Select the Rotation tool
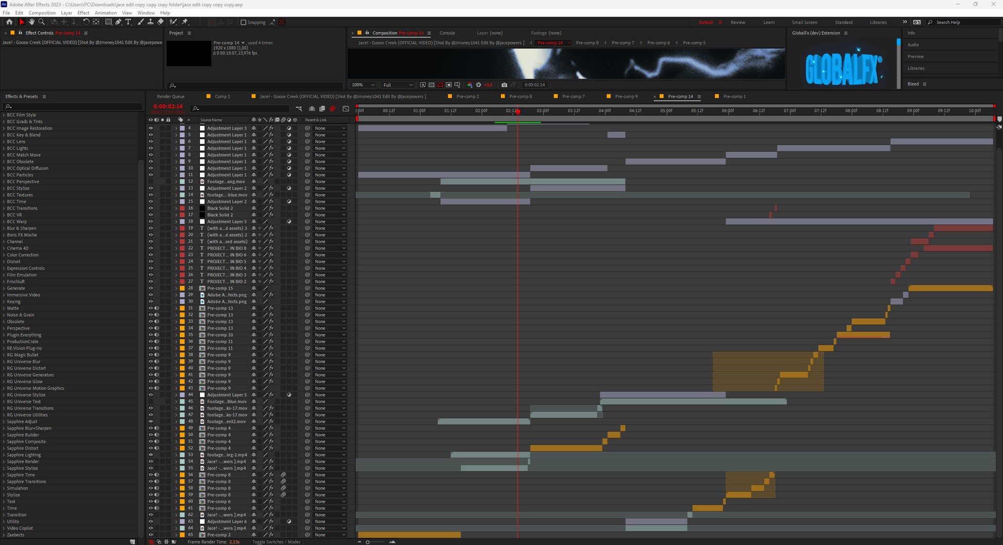 (86, 22)
